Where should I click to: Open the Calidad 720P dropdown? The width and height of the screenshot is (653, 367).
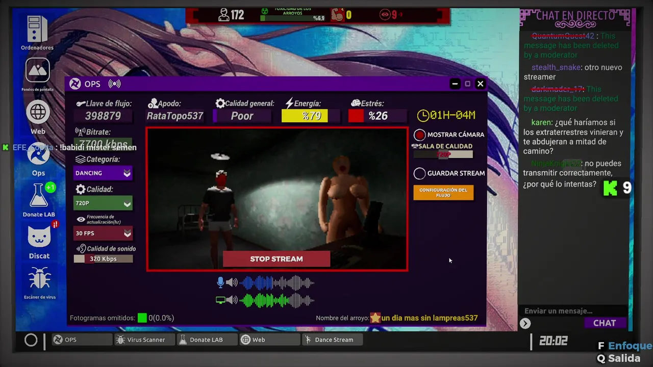coord(103,203)
